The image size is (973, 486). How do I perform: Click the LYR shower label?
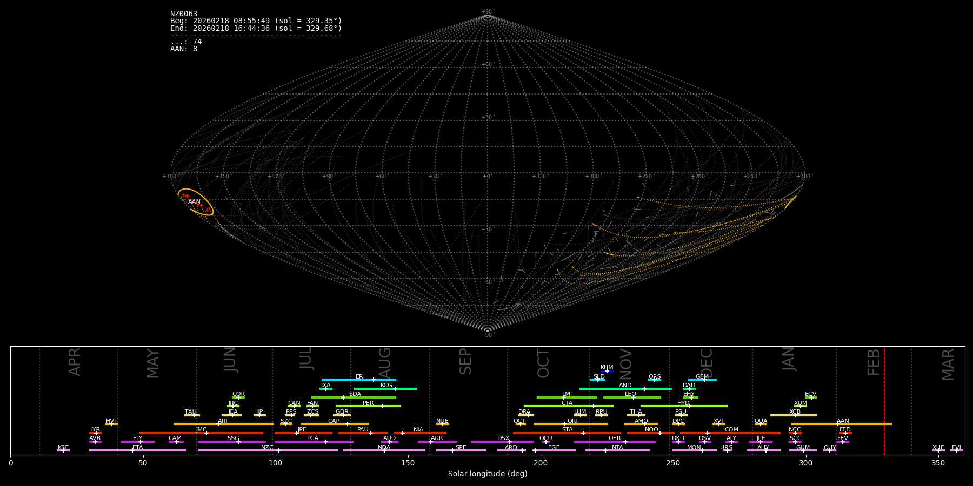pyautogui.click(x=95, y=430)
